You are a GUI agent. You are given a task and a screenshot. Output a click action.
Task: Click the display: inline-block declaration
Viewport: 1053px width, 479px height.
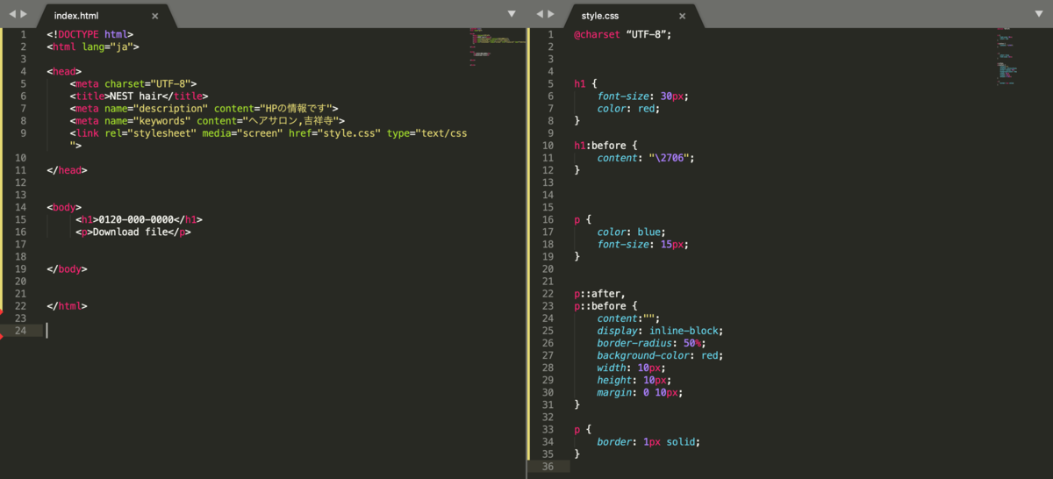(661, 331)
